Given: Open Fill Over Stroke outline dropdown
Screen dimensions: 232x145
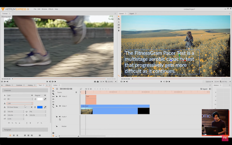Looking at the screenshot, I should [x=20, y=107].
